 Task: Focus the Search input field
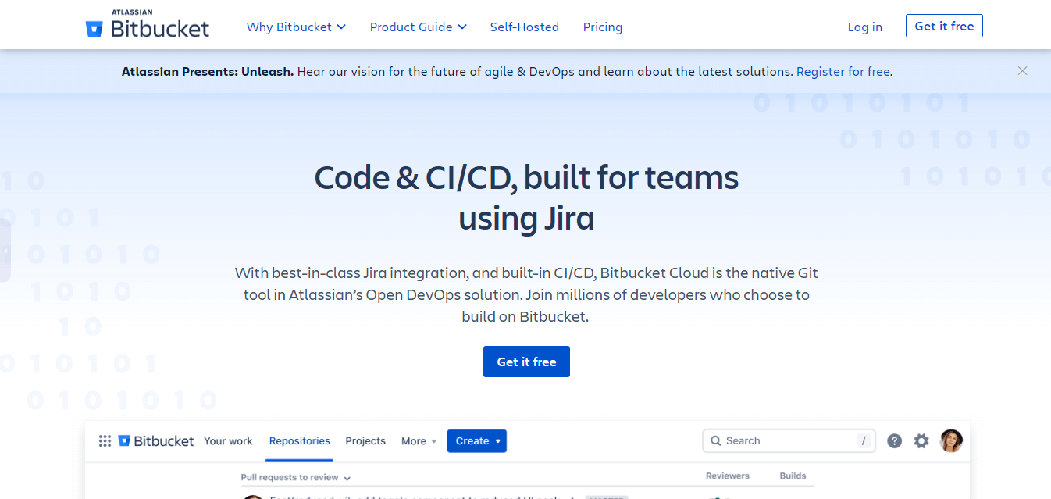click(x=789, y=440)
